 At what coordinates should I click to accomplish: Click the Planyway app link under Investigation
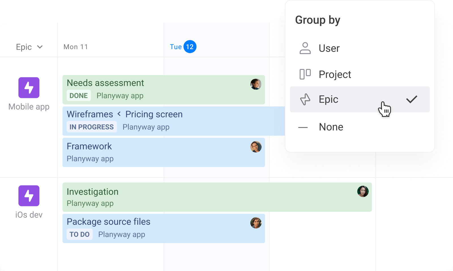click(90, 203)
